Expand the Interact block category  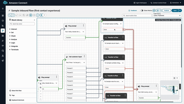(x=14, y=29)
